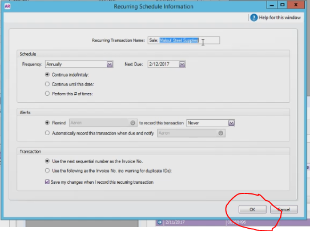Choose Perform this # of times option
Screen dimensions: 310x231
click(x=47, y=94)
